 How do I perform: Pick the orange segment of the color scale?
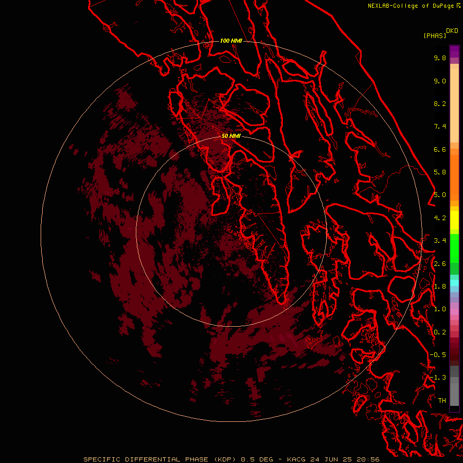click(454, 177)
